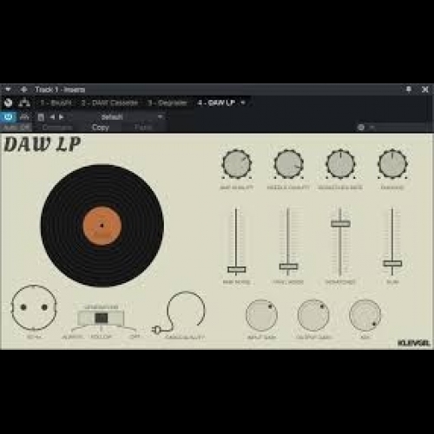Click the Input Gain knob

pyautogui.click(x=261, y=315)
